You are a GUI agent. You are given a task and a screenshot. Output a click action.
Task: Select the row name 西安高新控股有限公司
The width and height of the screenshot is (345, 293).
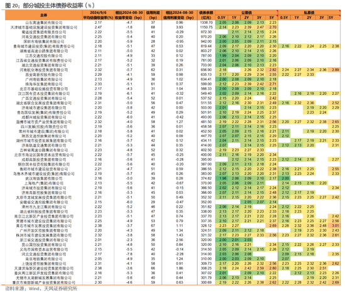44,75
